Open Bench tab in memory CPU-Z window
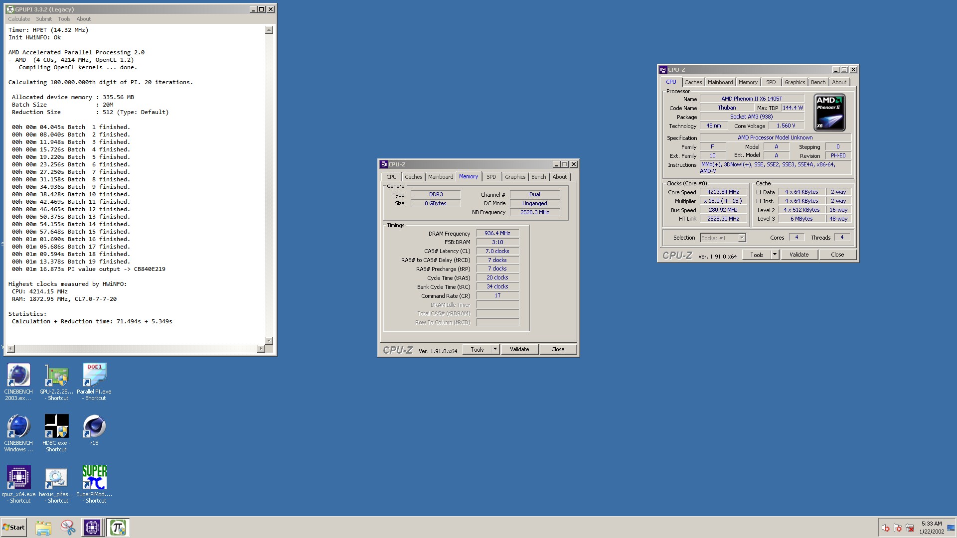 pos(539,177)
